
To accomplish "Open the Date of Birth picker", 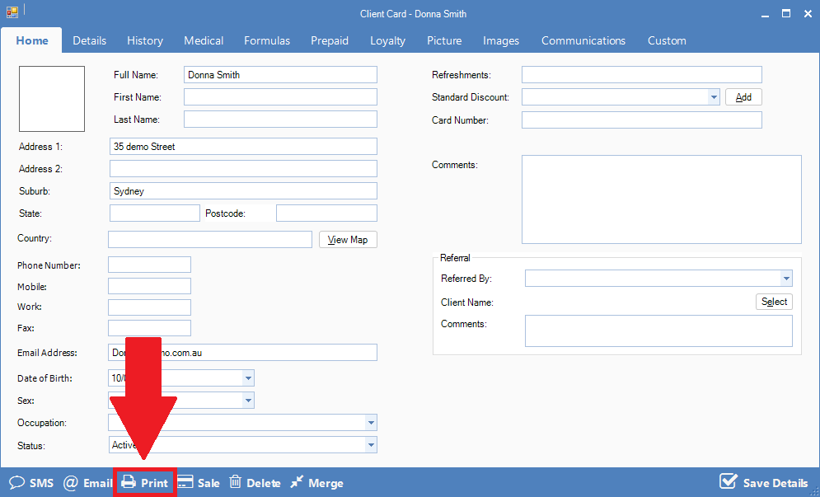I will coord(247,378).
